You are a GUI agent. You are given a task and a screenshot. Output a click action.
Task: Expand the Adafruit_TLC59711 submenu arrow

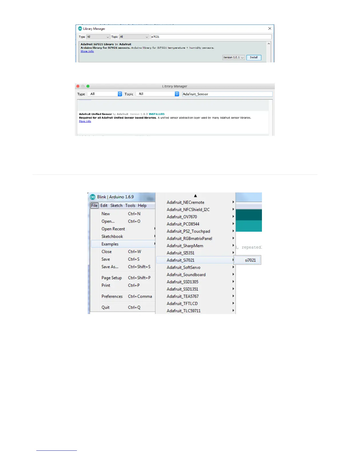tap(233, 311)
